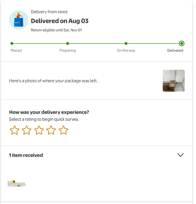Choose the third star rating

[39, 130]
